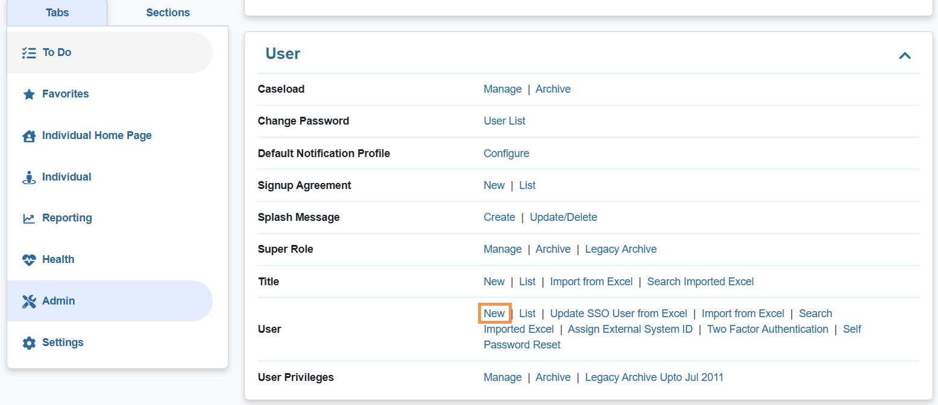
Task: Click the Health heartbeat icon
Action: point(29,260)
